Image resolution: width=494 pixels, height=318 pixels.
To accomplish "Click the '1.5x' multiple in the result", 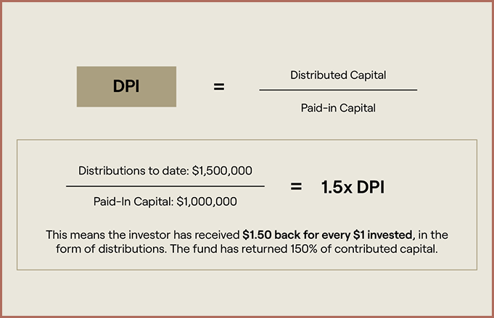I will 337,187.
